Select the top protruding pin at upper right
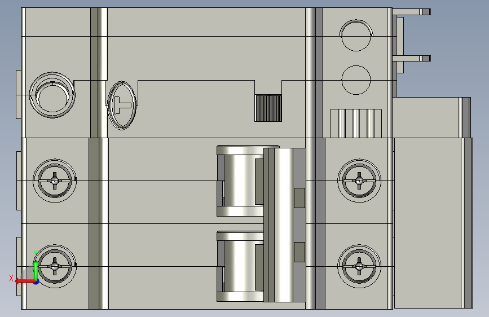 [411, 12]
